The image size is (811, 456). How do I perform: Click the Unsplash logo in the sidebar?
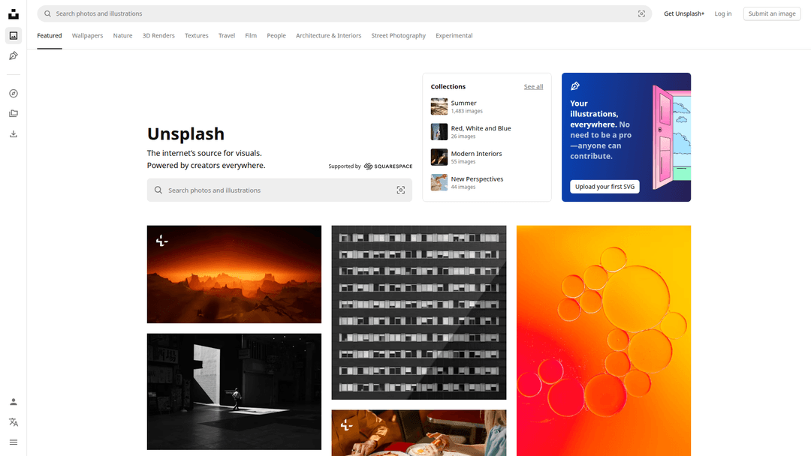pos(14,14)
